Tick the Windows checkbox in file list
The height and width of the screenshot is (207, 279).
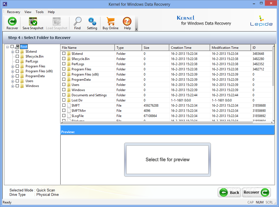(64, 90)
